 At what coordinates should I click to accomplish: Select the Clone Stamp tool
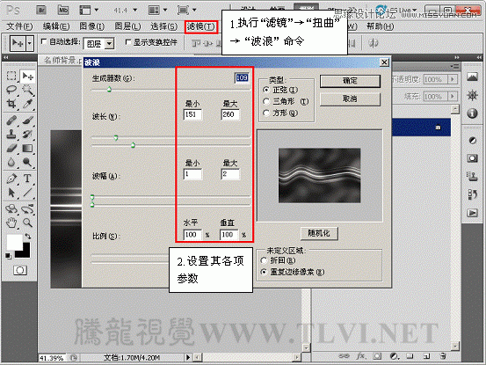[x=11, y=134]
